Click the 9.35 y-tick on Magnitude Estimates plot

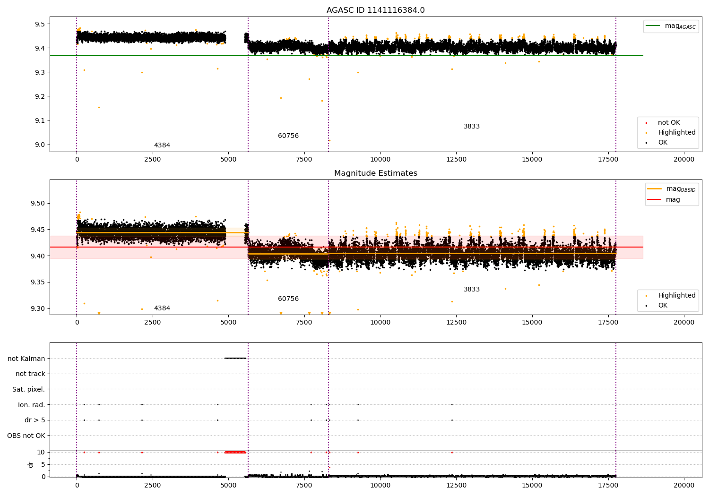(x=38, y=282)
